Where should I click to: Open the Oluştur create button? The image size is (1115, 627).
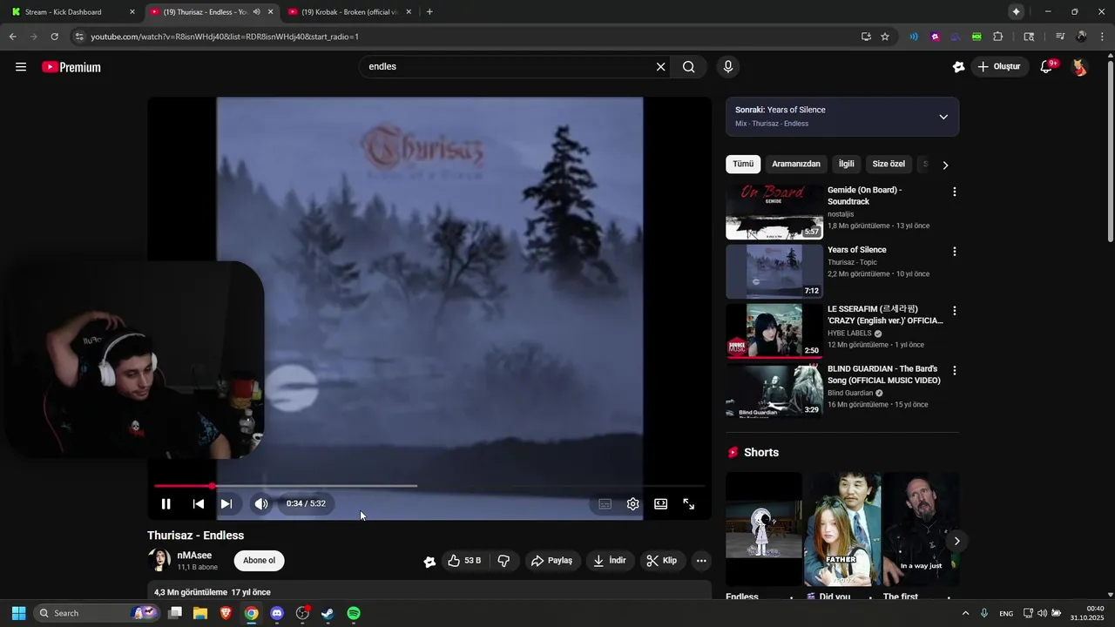1000,67
